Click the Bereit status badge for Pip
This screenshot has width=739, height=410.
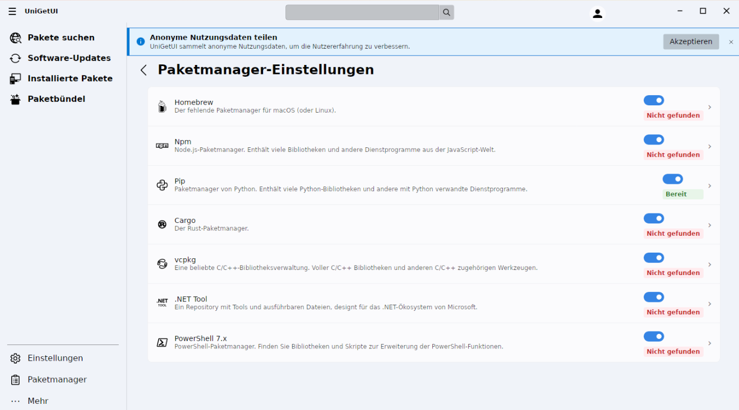[x=683, y=194]
